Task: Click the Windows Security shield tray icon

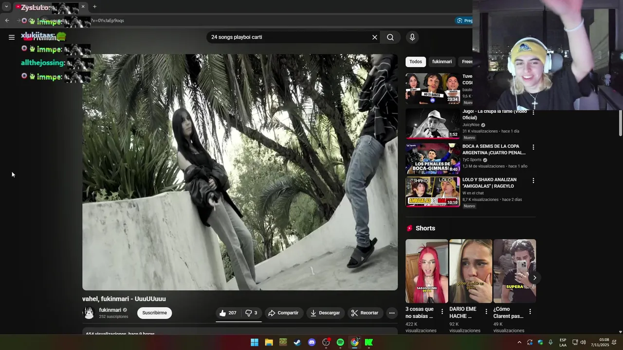Action: click(540, 342)
